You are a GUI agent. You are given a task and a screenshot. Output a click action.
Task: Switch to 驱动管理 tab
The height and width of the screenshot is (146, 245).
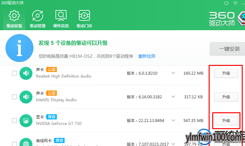coord(38,19)
